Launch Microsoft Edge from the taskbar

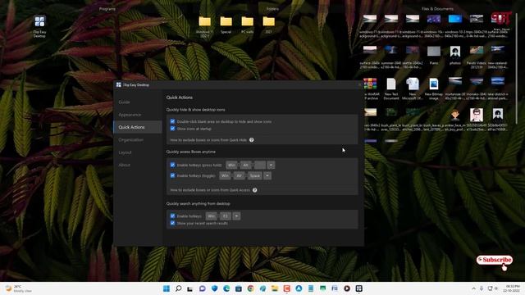coord(226,288)
